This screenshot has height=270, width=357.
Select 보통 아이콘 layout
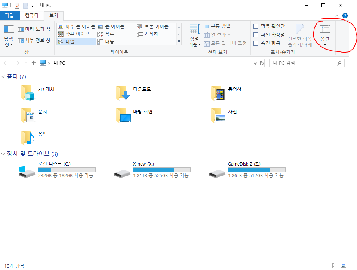click(x=153, y=26)
